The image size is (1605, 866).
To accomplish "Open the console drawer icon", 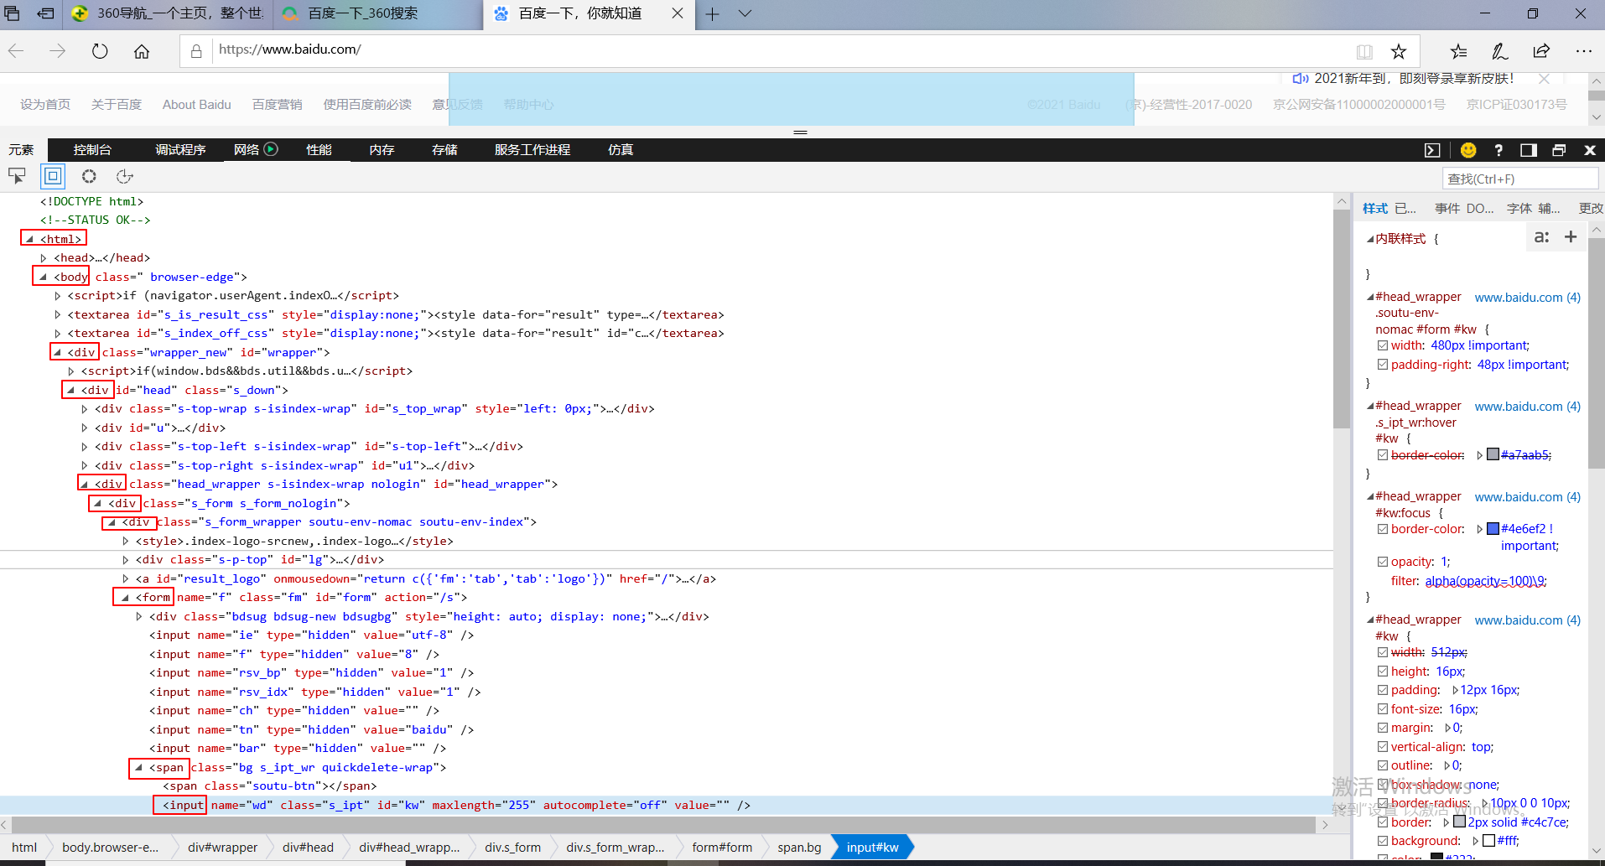I will coord(1432,150).
